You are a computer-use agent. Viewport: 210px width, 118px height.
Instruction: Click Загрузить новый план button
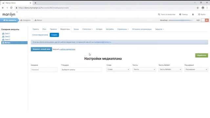point(41,49)
